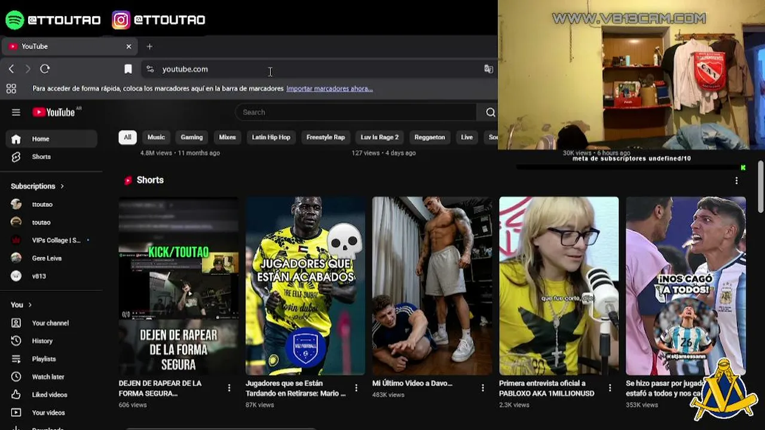Click the 87K views text
765x430 pixels.
[260, 405]
